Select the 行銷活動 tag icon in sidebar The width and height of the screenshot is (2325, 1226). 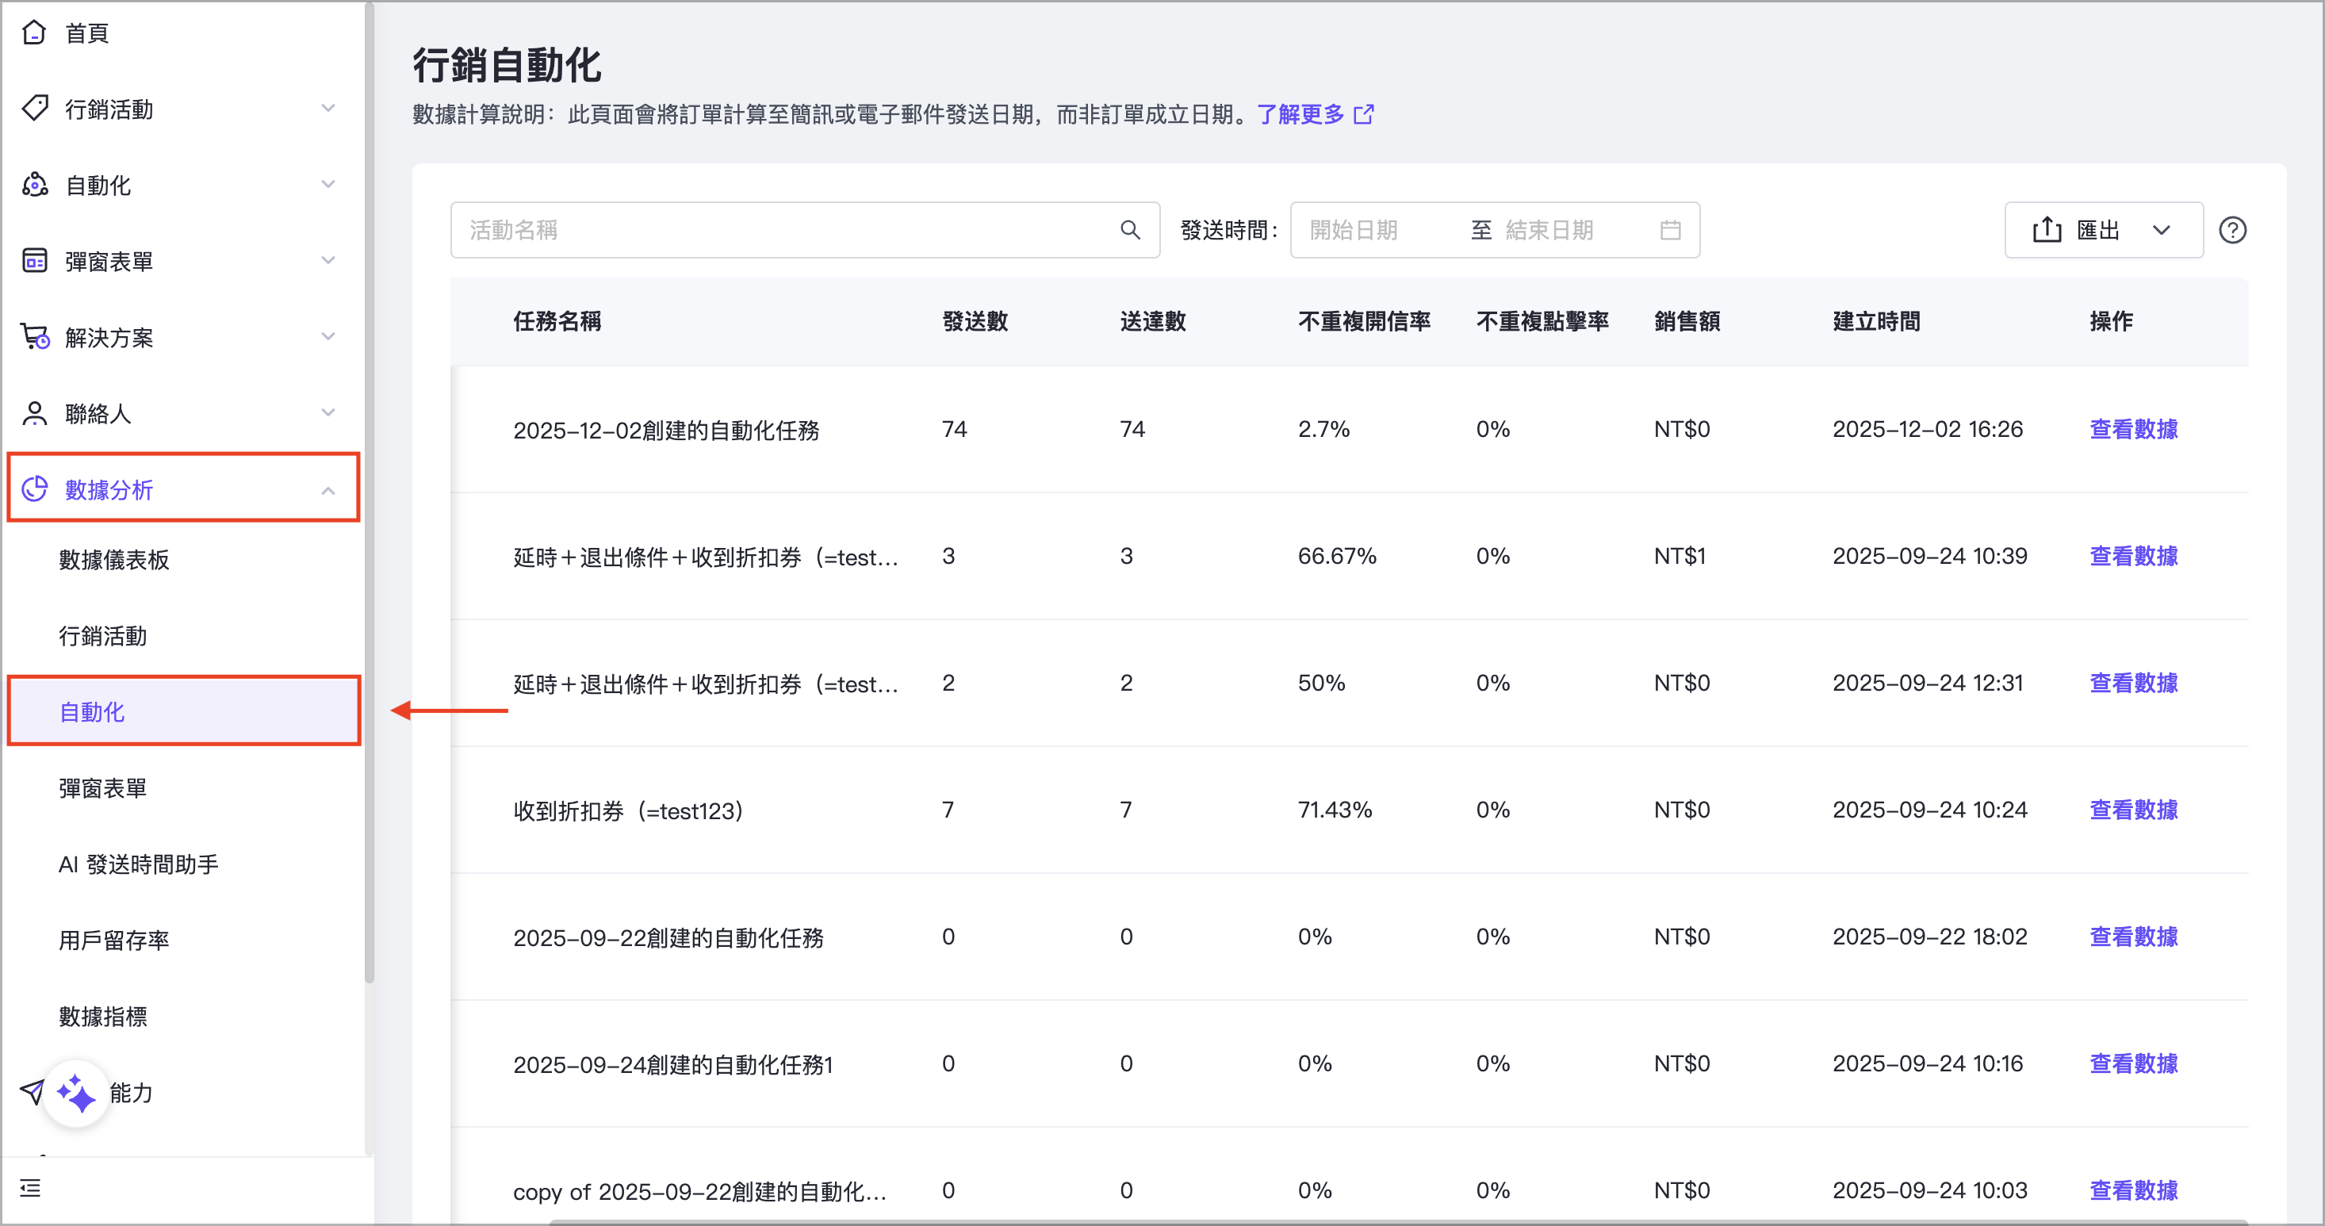pos(34,109)
